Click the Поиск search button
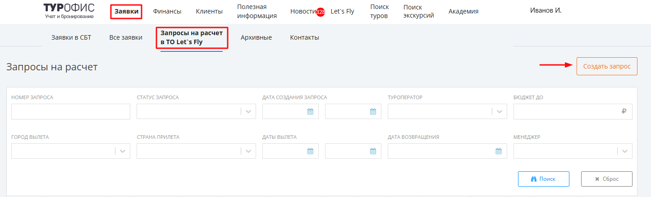 [544, 179]
